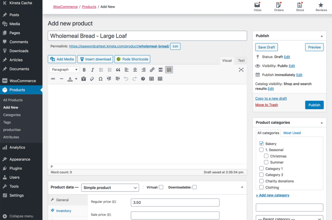Toggle bold formatting in the editor
This screenshot has width=332, height=220.
point(84,70)
